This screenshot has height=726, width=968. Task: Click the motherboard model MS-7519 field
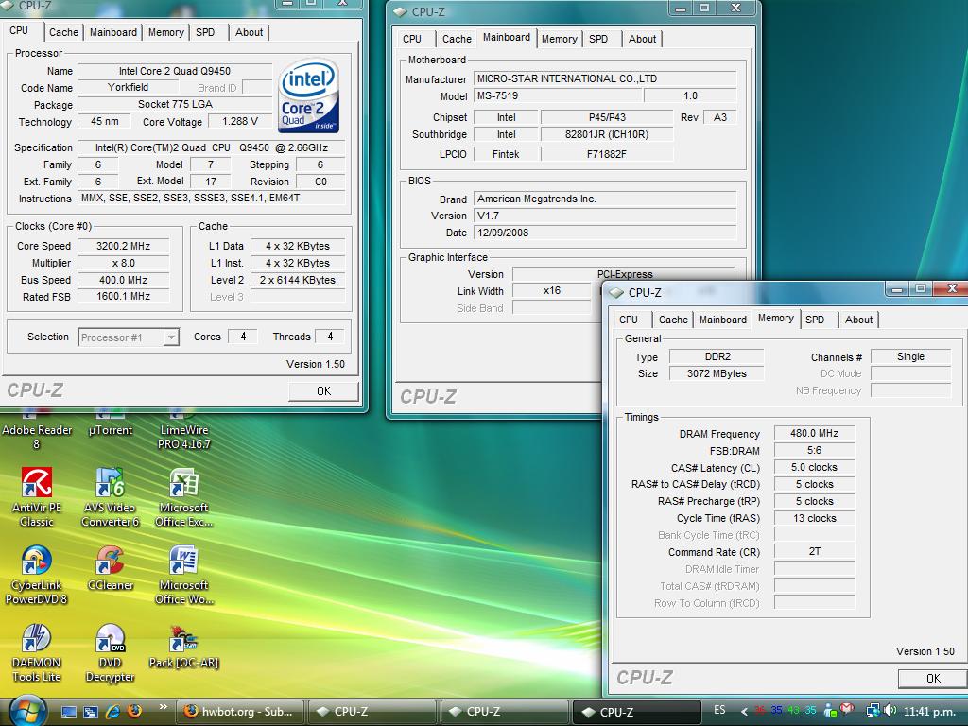click(x=558, y=95)
